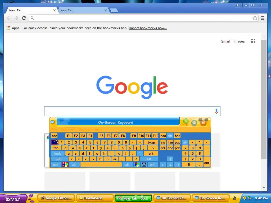Open the Settings menu in On-Screen Keyboard
This screenshot has height=203, width=271.
(x=85, y=130)
